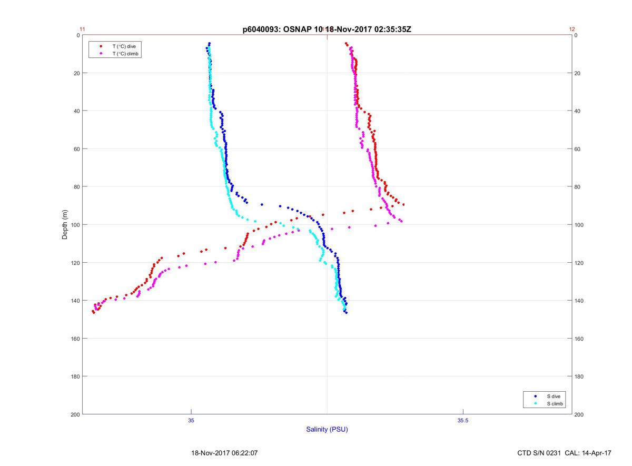Click the 20 tick on the left depth axis
The height and width of the screenshot is (466, 632).
coord(76,73)
